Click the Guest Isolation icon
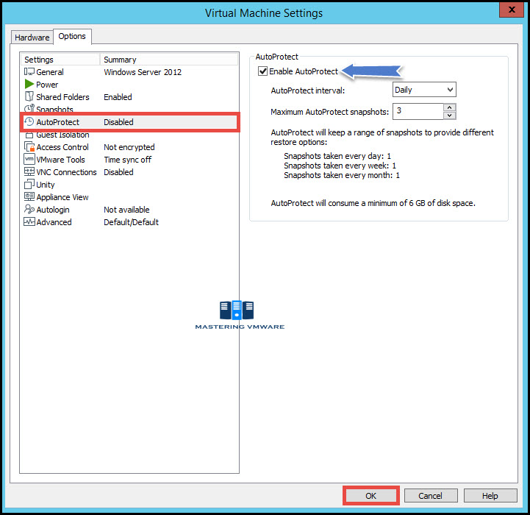Screen dimensions: 530x515 point(29,135)
